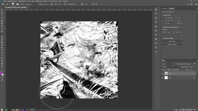The image size is (198, 111).
Task: Hide the Фон background layer
Action: tap(163, 78)
